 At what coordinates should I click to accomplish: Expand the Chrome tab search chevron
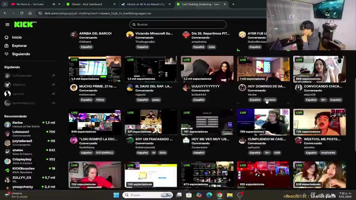pyautogui.click(x=5, y=4)
